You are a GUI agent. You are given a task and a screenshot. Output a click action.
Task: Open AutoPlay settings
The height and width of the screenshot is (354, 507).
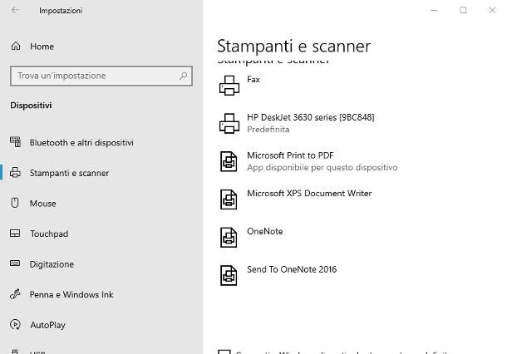coord(48,325)
